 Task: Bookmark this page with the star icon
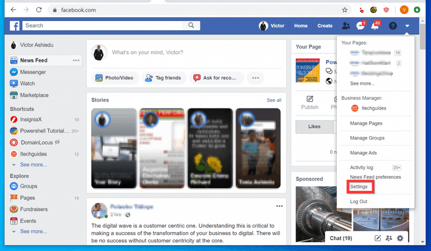[x=345, y=10]
